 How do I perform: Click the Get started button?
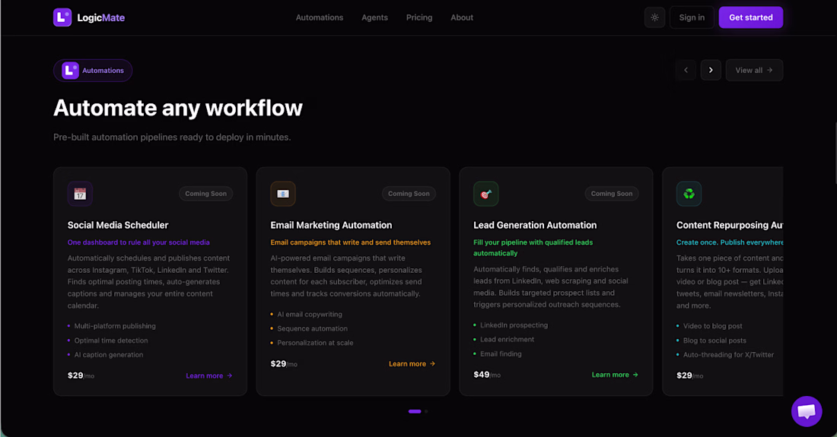[750, 17]
